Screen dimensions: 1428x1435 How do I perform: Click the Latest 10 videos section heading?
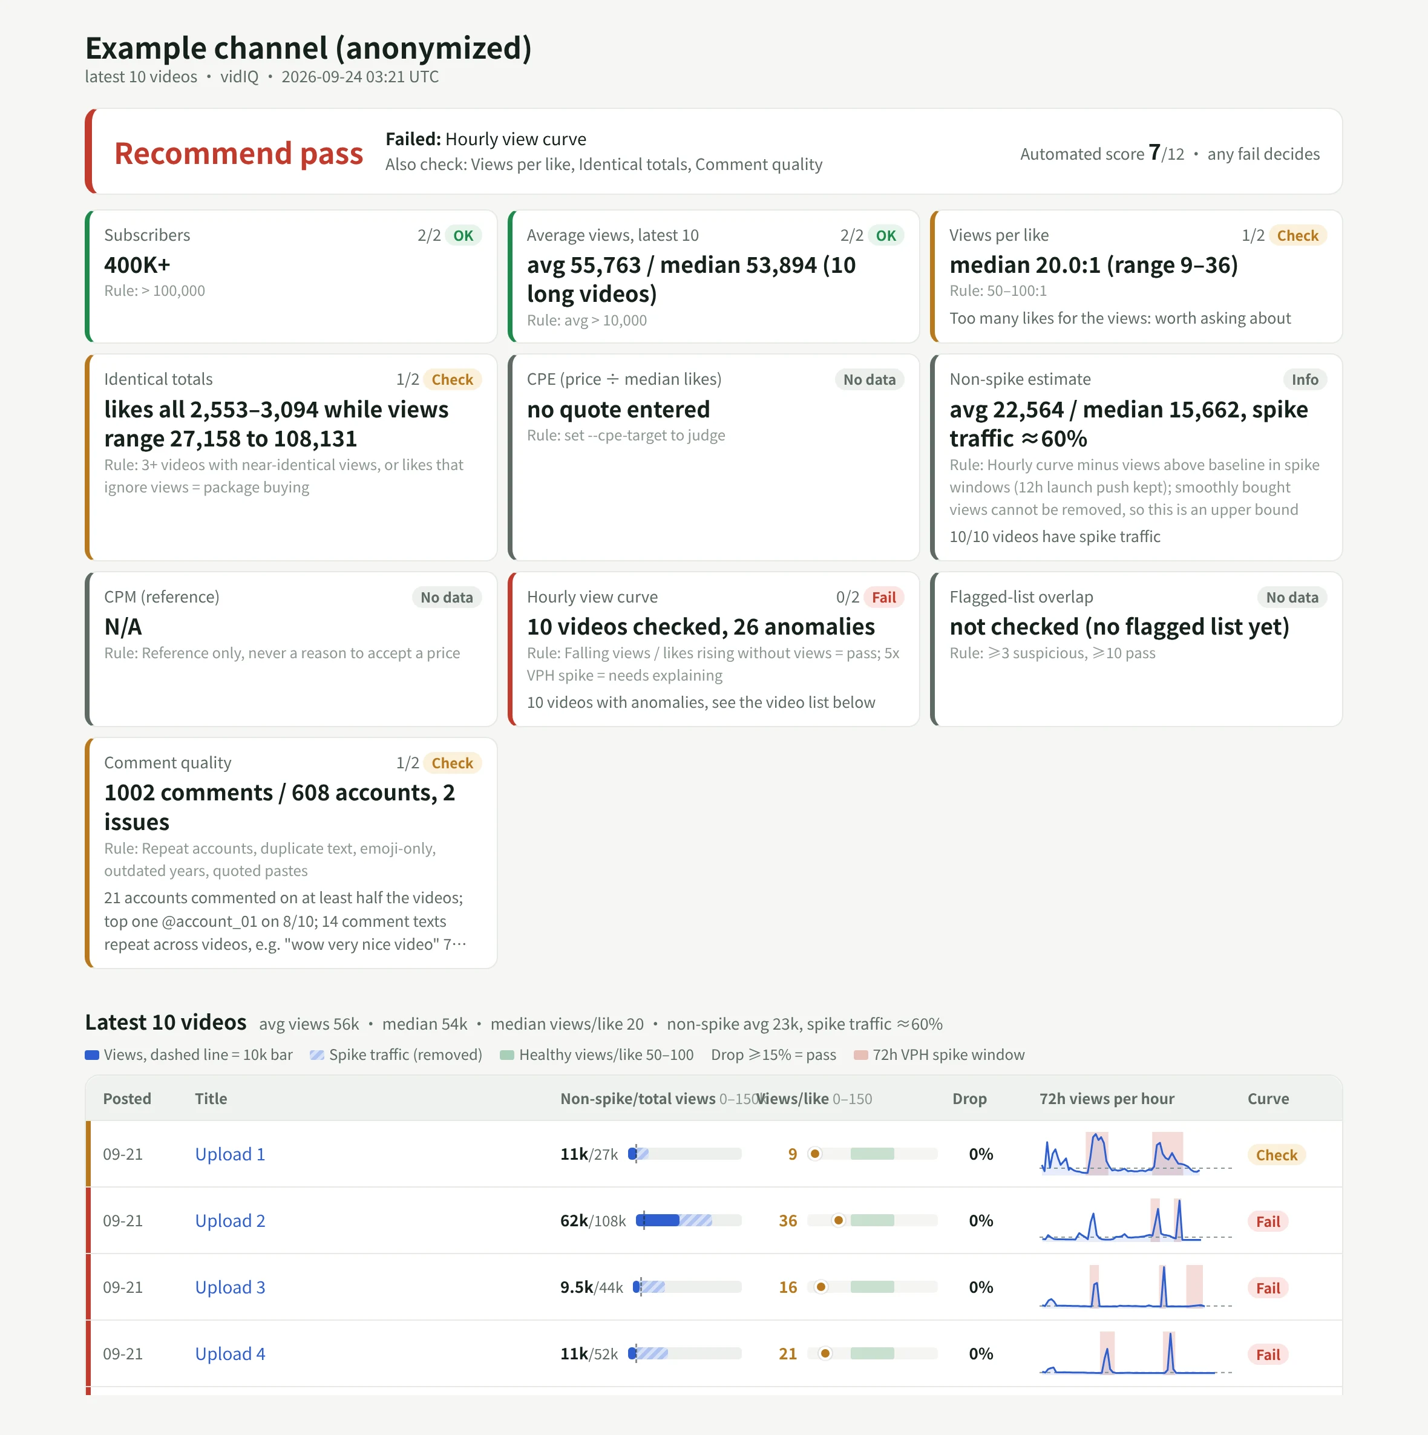point(166,1022)
